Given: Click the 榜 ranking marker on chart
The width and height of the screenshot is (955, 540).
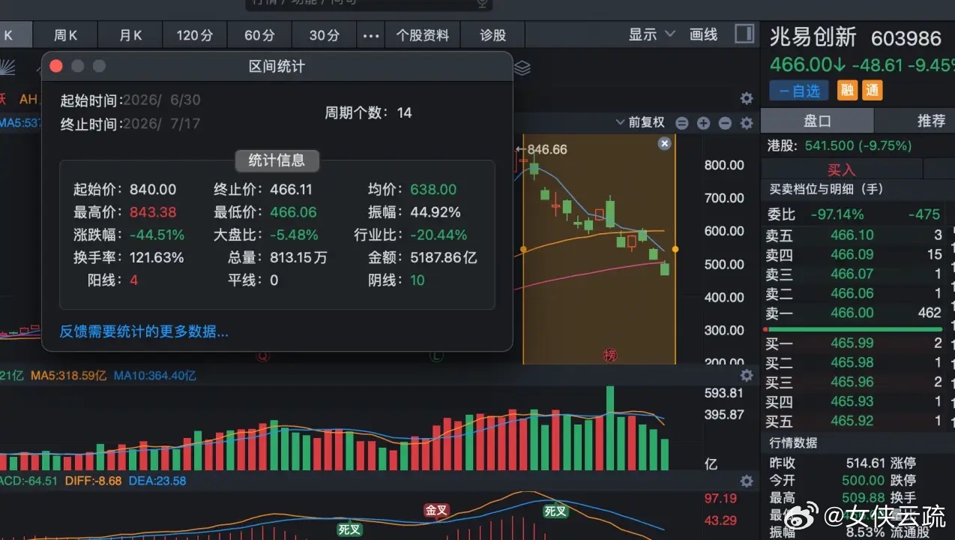Looking at the screenshot, I should (609, 355).
